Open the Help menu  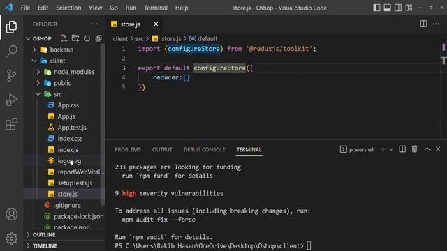[x=182, y=8]
